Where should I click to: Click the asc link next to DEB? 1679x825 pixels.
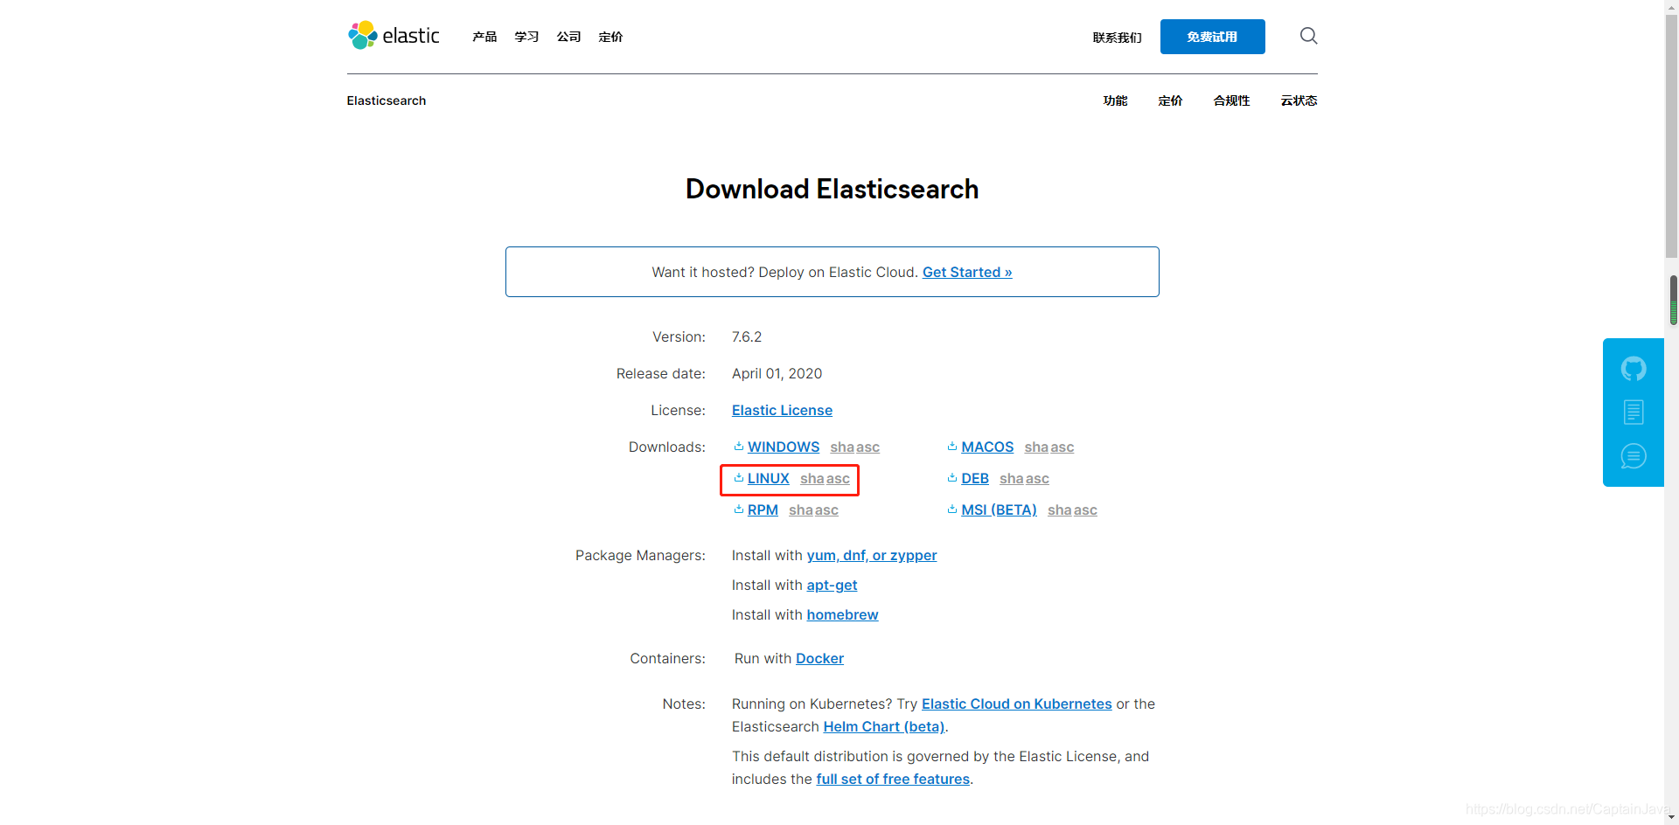coord(1037,479)
